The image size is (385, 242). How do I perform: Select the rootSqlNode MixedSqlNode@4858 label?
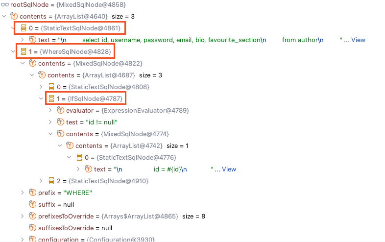[68, 5]
